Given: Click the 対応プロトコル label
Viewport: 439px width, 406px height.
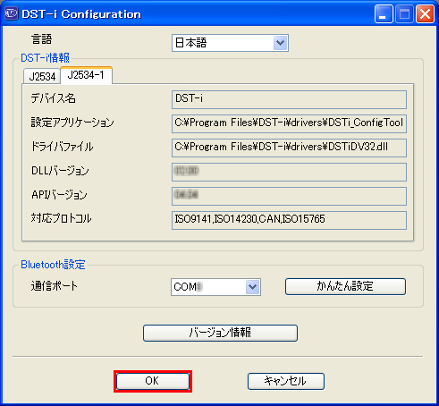Looking at the screenshot, I should point(62,218).
